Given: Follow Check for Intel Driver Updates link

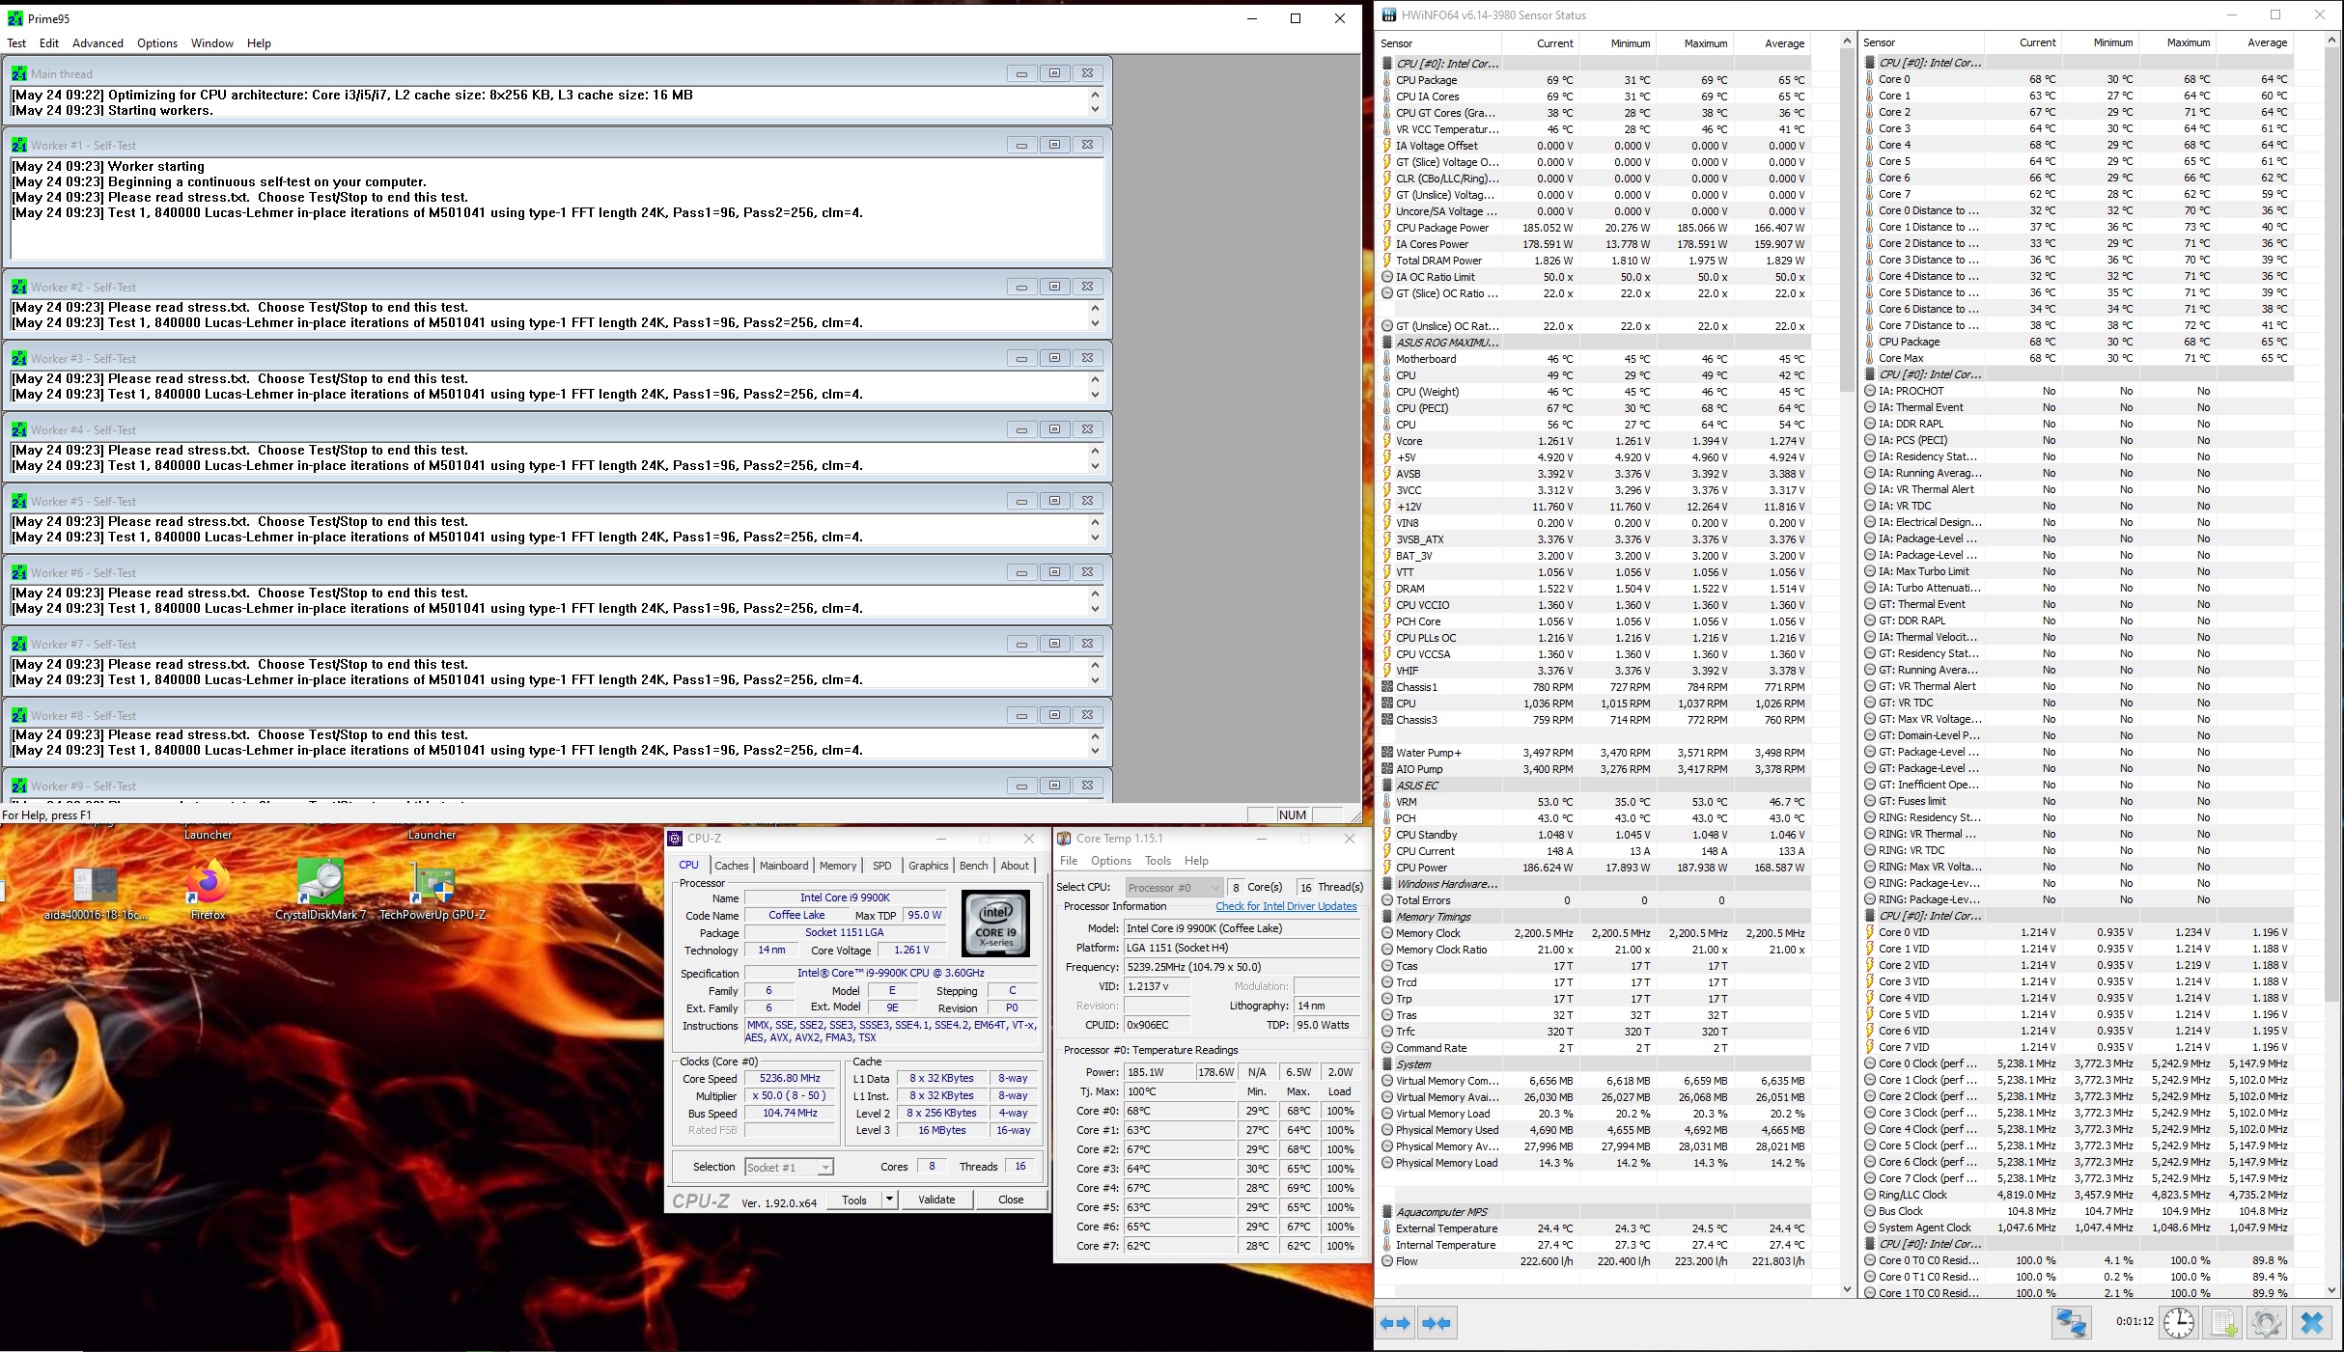Looking at the screenshot, I should [1285, 906].
